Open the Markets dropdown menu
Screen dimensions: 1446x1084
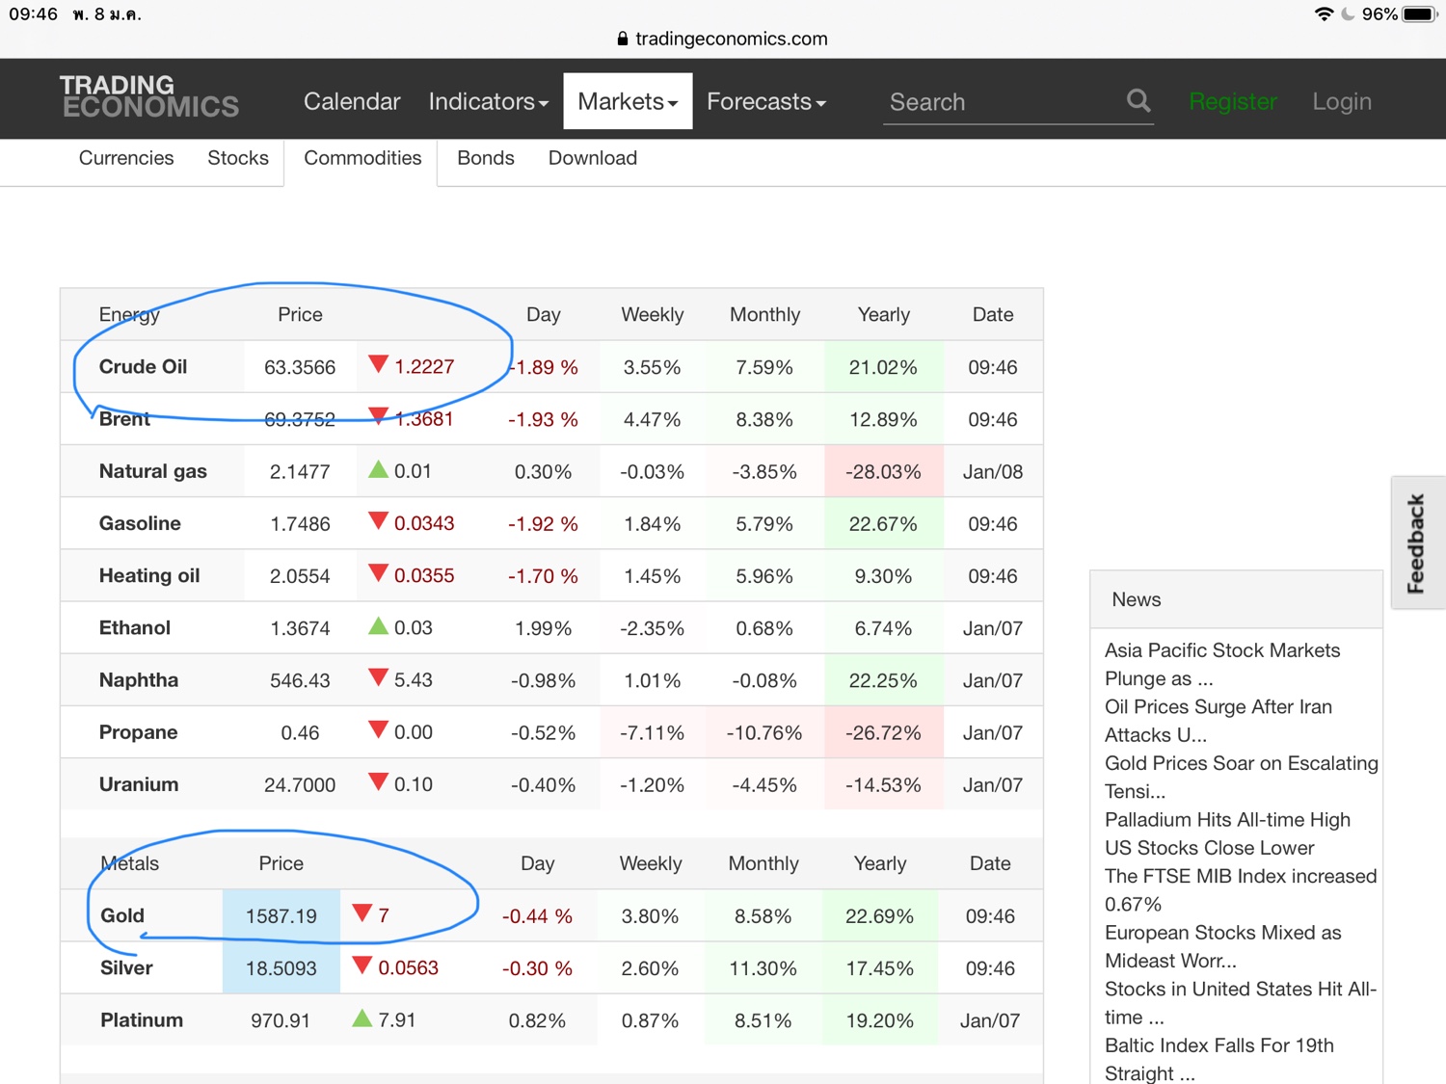point(628,101)
